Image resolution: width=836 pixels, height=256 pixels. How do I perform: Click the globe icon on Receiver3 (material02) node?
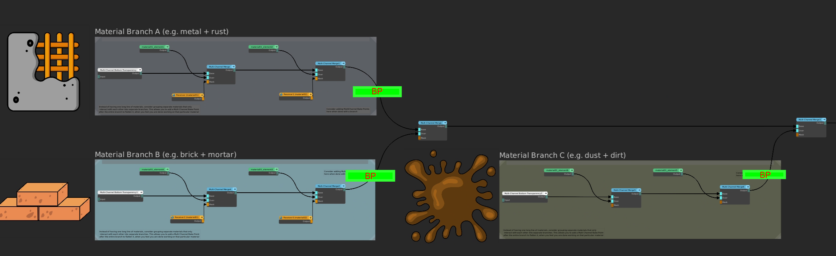[x=281, y=218]
